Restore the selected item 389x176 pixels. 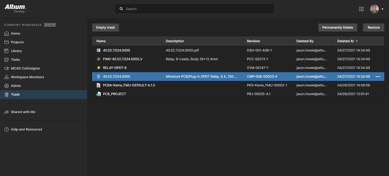[373, 27]
